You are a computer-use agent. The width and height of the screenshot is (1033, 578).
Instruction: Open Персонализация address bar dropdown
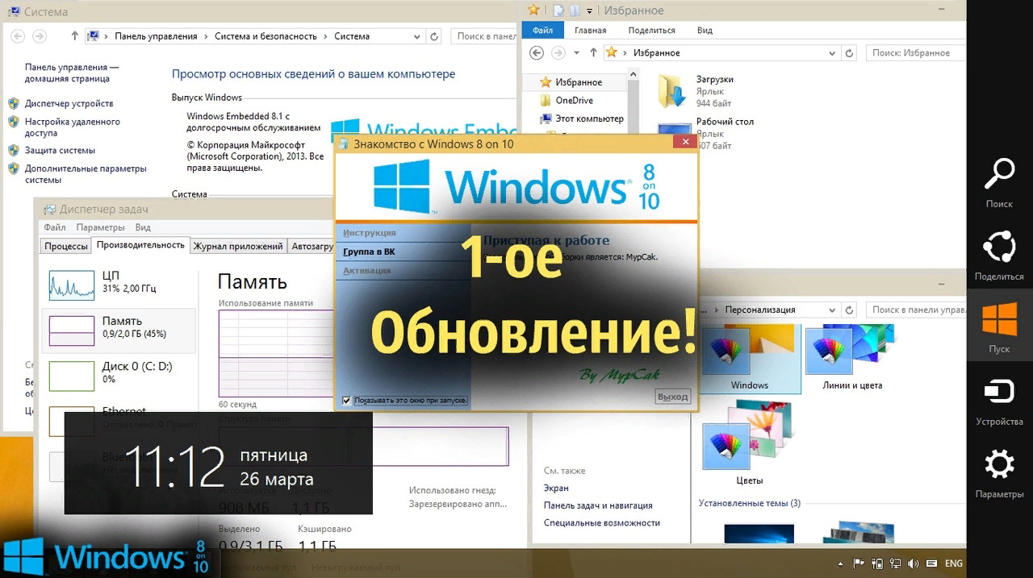click(x=833, y=310)
